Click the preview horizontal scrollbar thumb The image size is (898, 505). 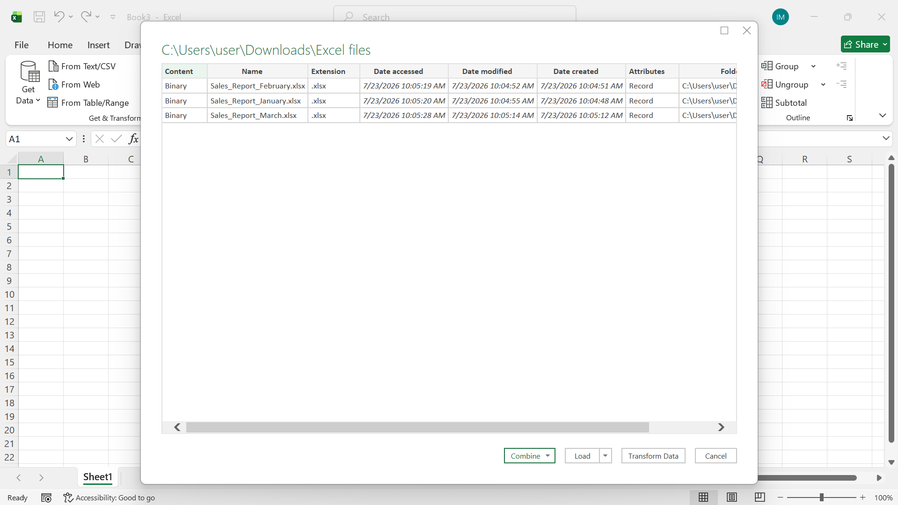pyautogui.click(x=417, y=427)
